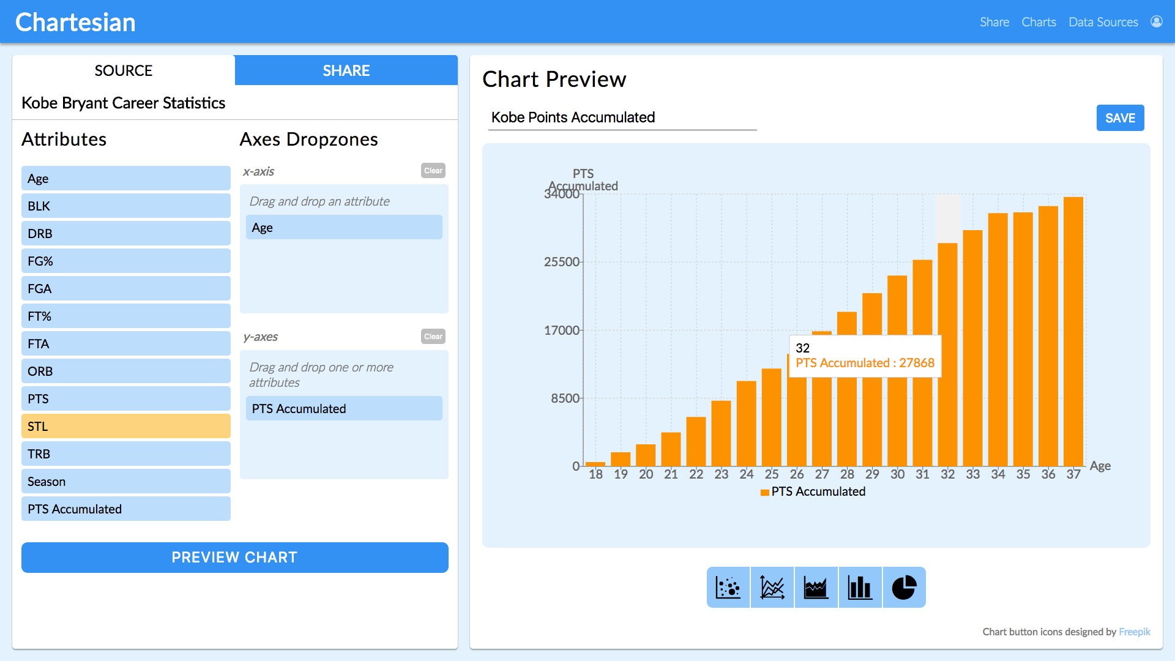Select the highlighted STL attribute
Viewport: 1175px width, 661px height.
(x=125, y=426)
